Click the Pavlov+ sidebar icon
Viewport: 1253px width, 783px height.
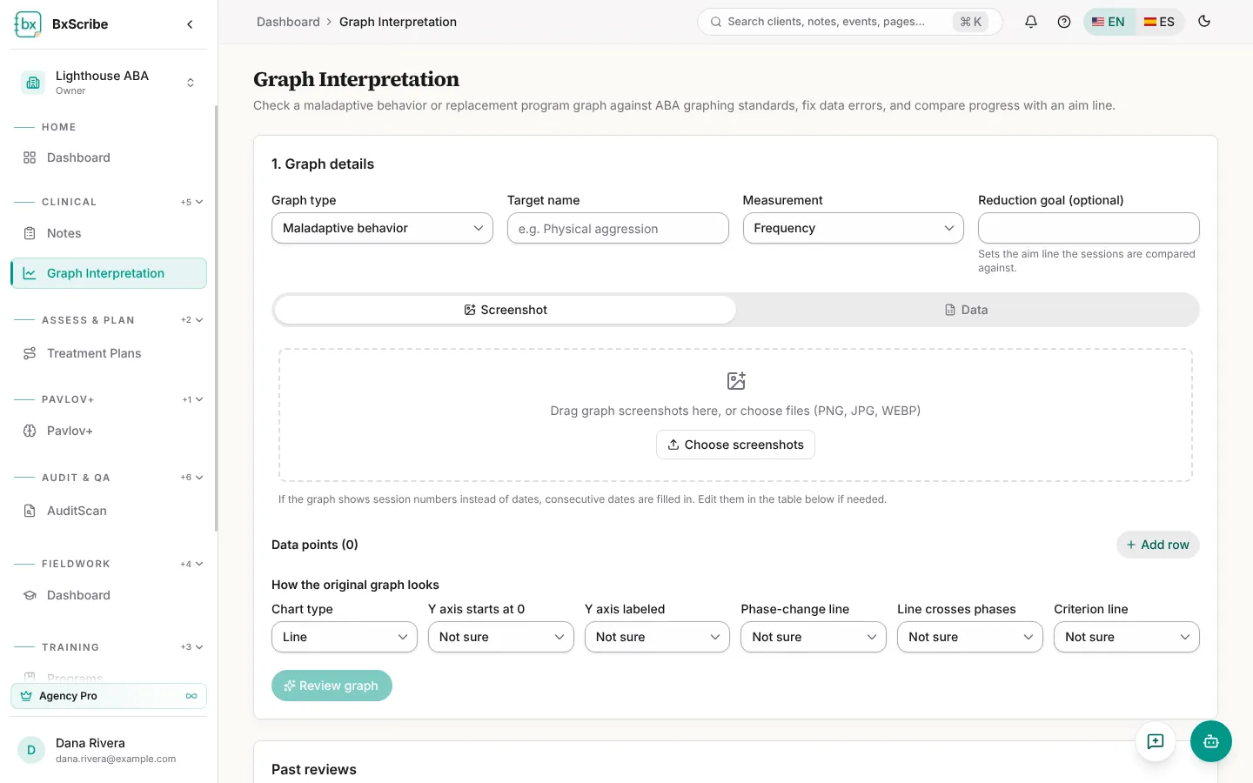[30, 431]
